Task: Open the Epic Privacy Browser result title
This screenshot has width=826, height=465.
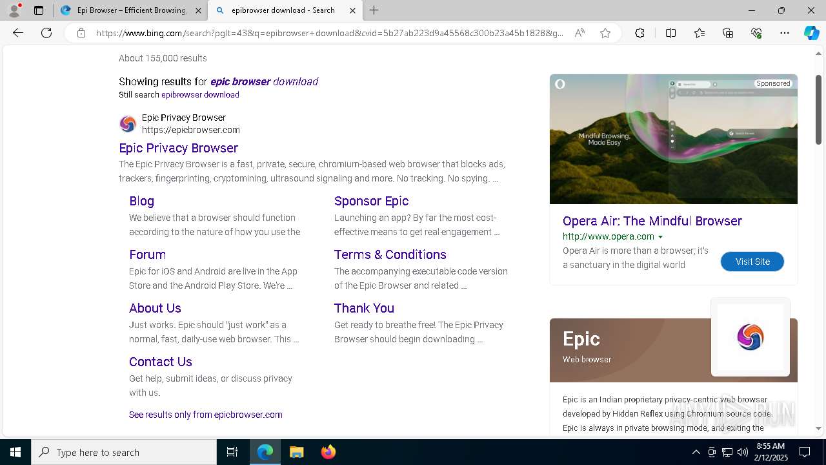Action: point(179,148)
